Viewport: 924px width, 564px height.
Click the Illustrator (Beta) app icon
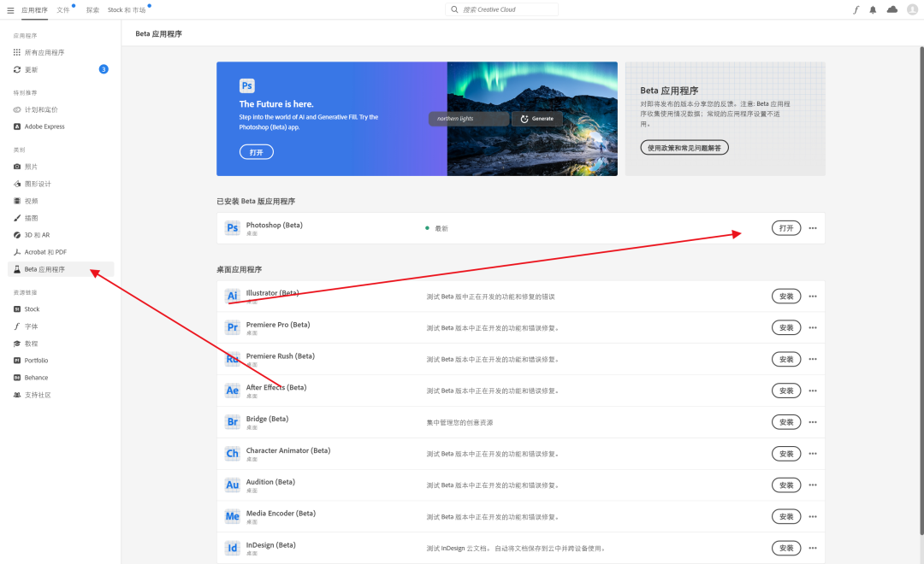point(232,296)
